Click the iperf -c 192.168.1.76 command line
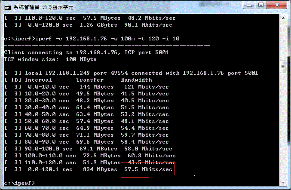Screen dimensions: 291x190 [92, 39]
